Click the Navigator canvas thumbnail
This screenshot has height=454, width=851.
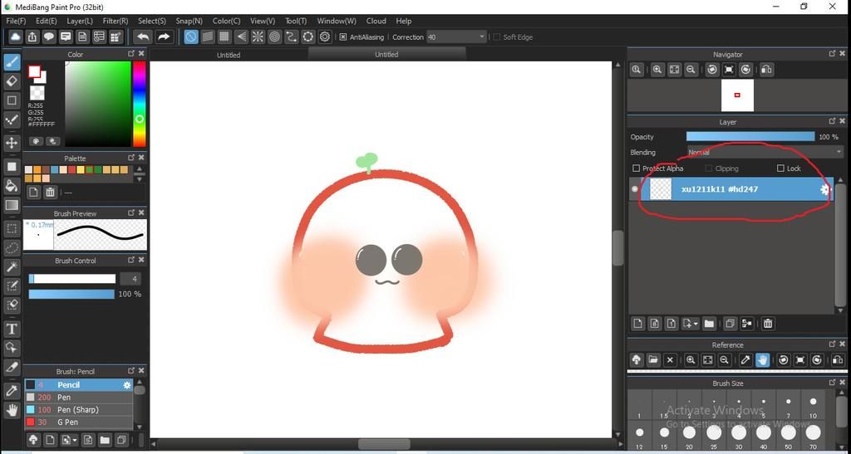737,95
